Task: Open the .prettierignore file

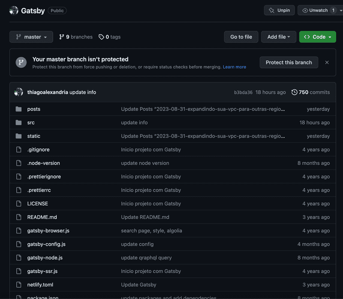Action: (44, 177)
